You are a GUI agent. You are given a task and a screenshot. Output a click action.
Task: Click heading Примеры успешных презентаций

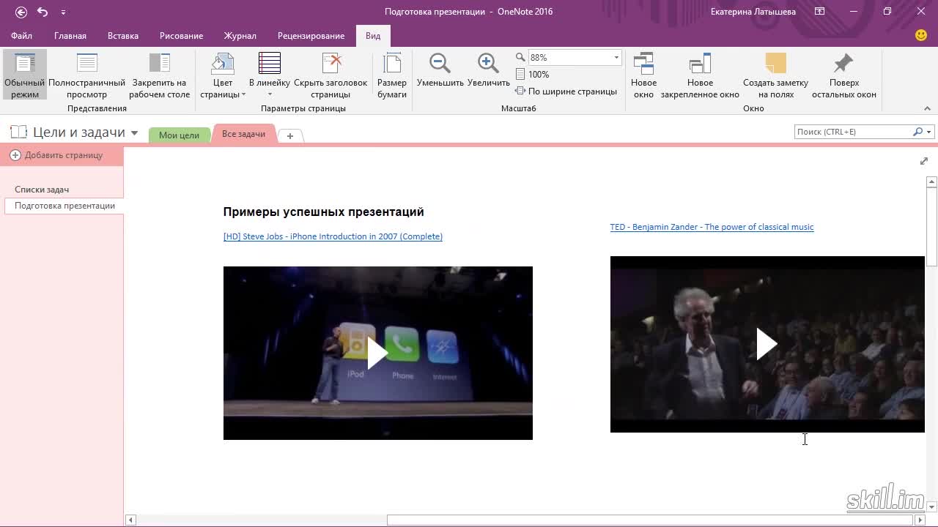(323, 212)
